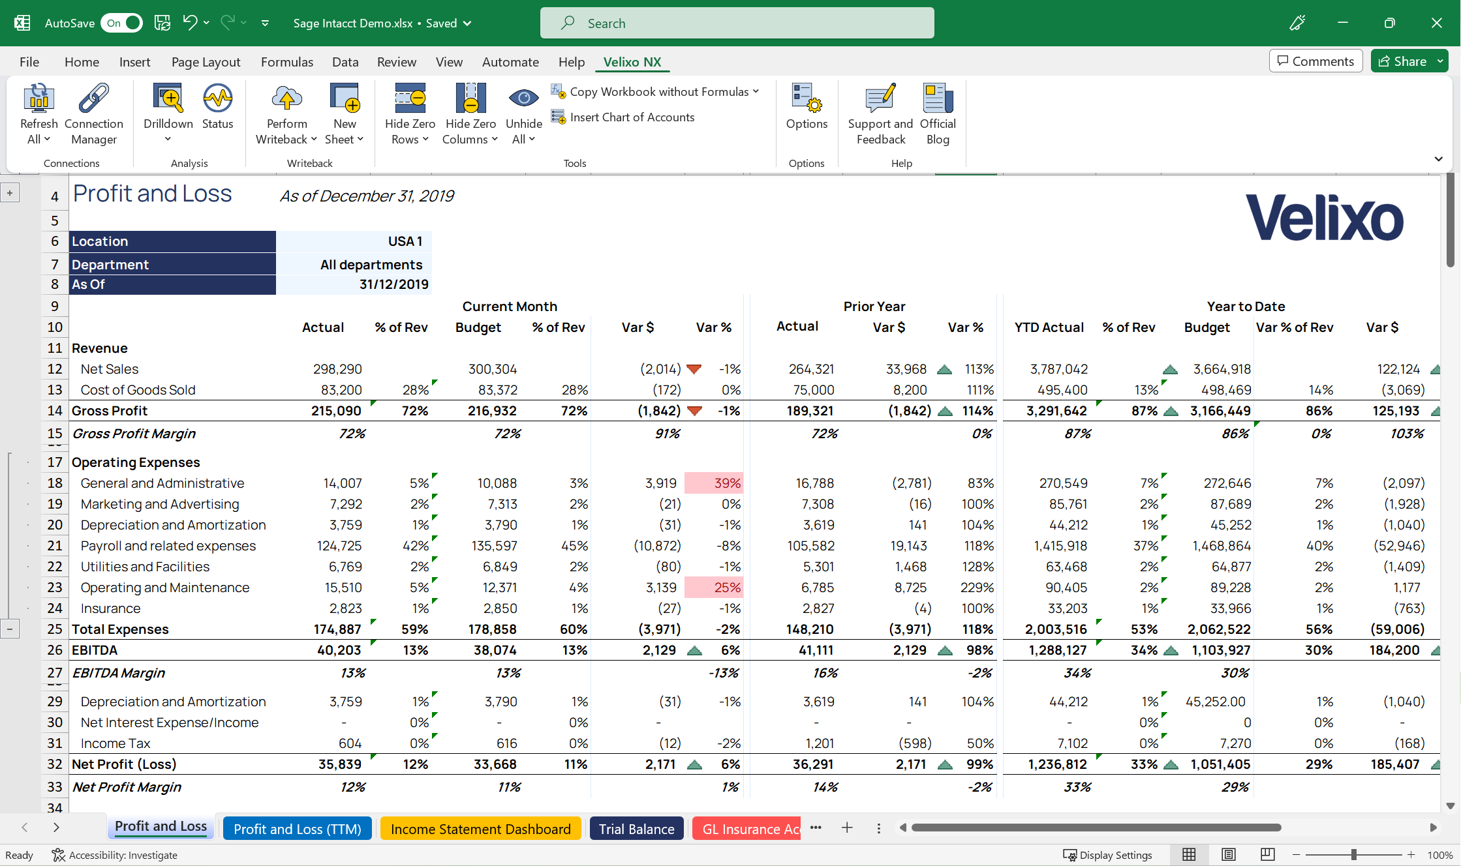Click the Redo arrow
The width and height of the screenshot is (1461, 866).
click(227, 23)
